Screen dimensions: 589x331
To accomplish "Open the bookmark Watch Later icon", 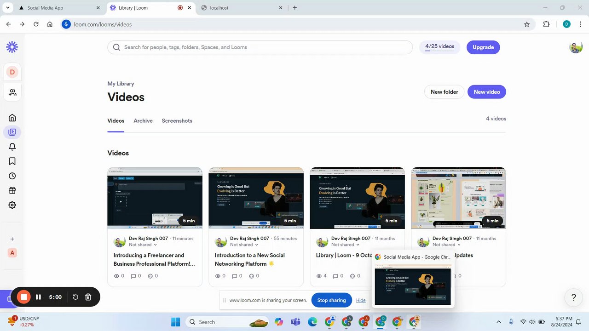I will coord(12,161).
